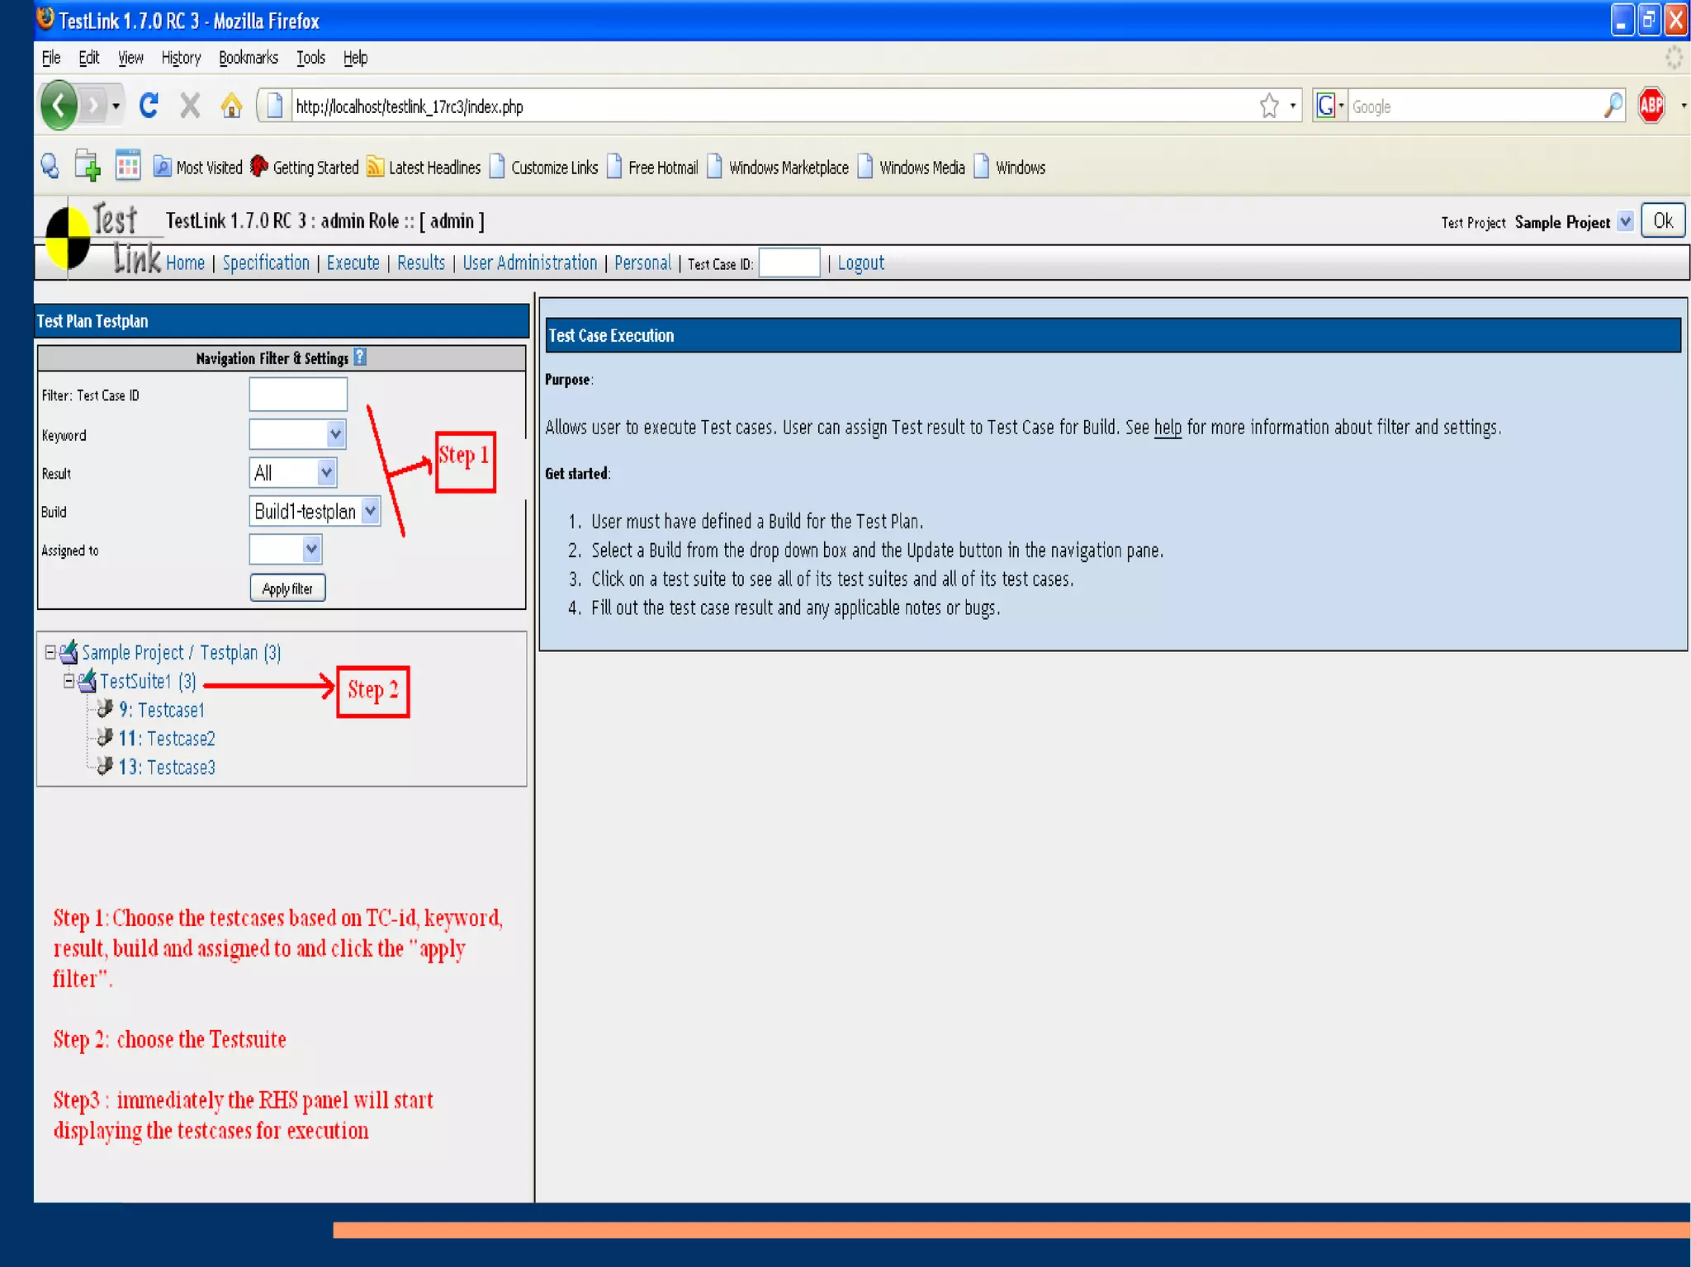
Task: Open the Personal link
Action: point(642,262)
